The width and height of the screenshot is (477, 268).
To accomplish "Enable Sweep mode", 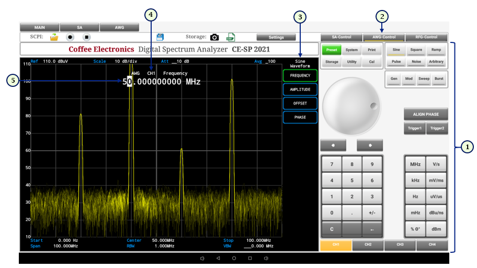I will pos(423,78).
